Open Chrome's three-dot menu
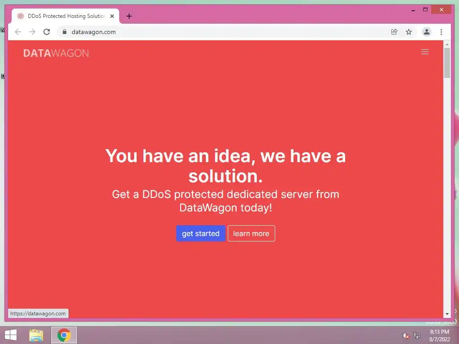The height and width of the screenshot is (344, 459). [441, 32]
